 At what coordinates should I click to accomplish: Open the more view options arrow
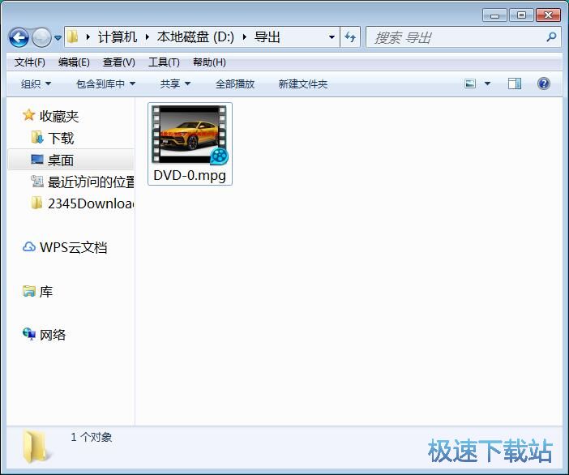point(487,83)
